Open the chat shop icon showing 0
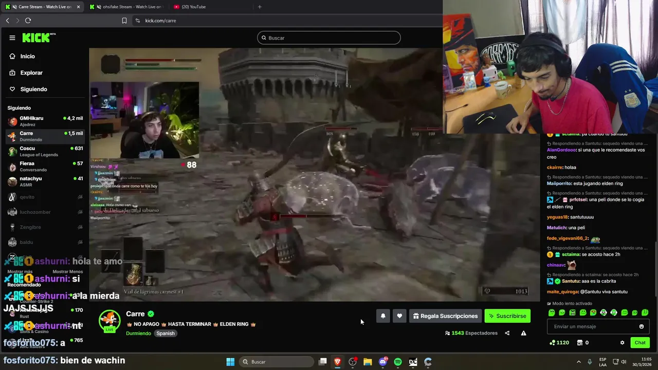The width and height of the screenshot is (658, 370). pos(582,342)
